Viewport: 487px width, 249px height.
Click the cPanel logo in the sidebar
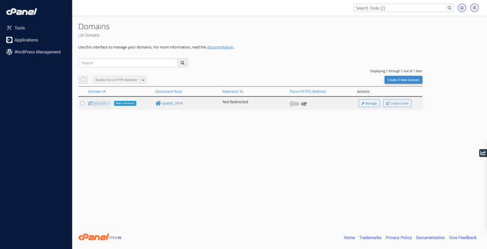click(21, 11)
